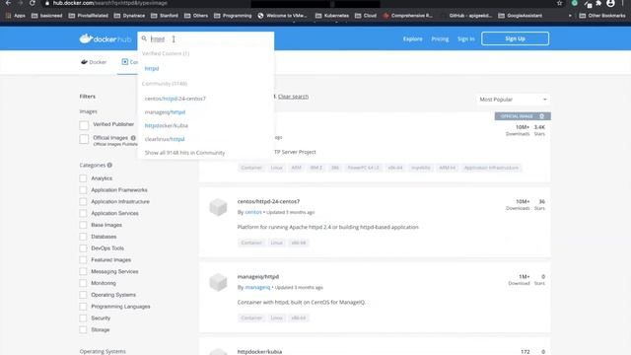This screenshot has height=355, width=631.
Task: Check the Monitoring category
Action: 83,283
